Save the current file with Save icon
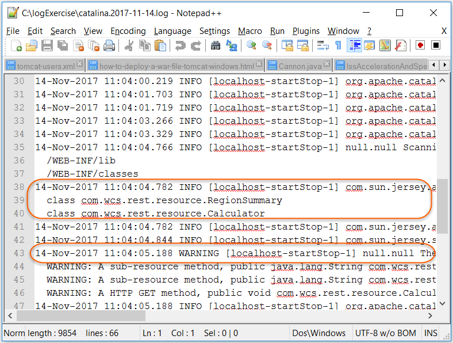Viewport: 453px width, 343px height. 47,45
